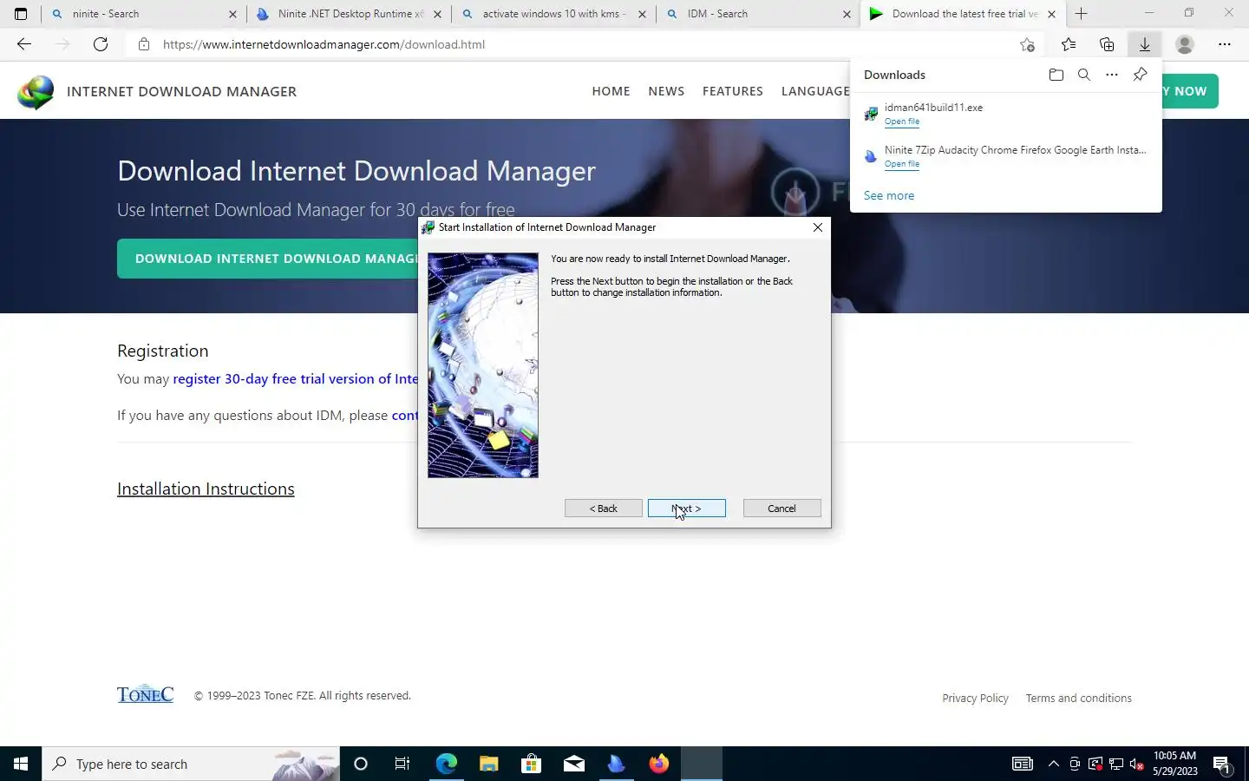
Task: Open Mail app from taskbar
Action: pyautogui.click(x=573, y=764)
